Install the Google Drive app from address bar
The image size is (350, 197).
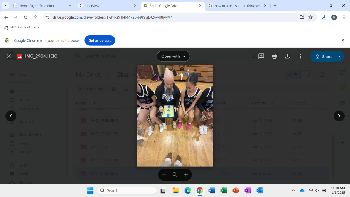point(302,17)
